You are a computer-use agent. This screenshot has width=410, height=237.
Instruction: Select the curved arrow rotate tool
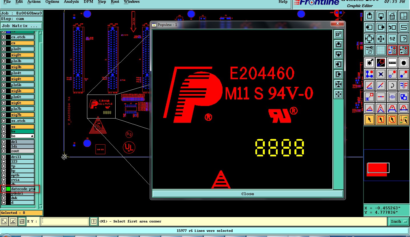[392, 85]
